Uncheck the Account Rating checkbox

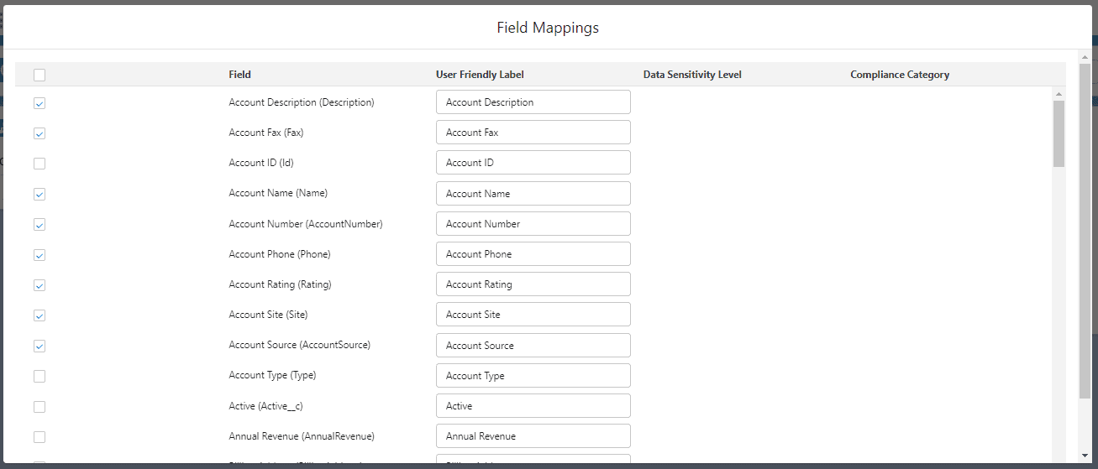(x=39, y=285)
